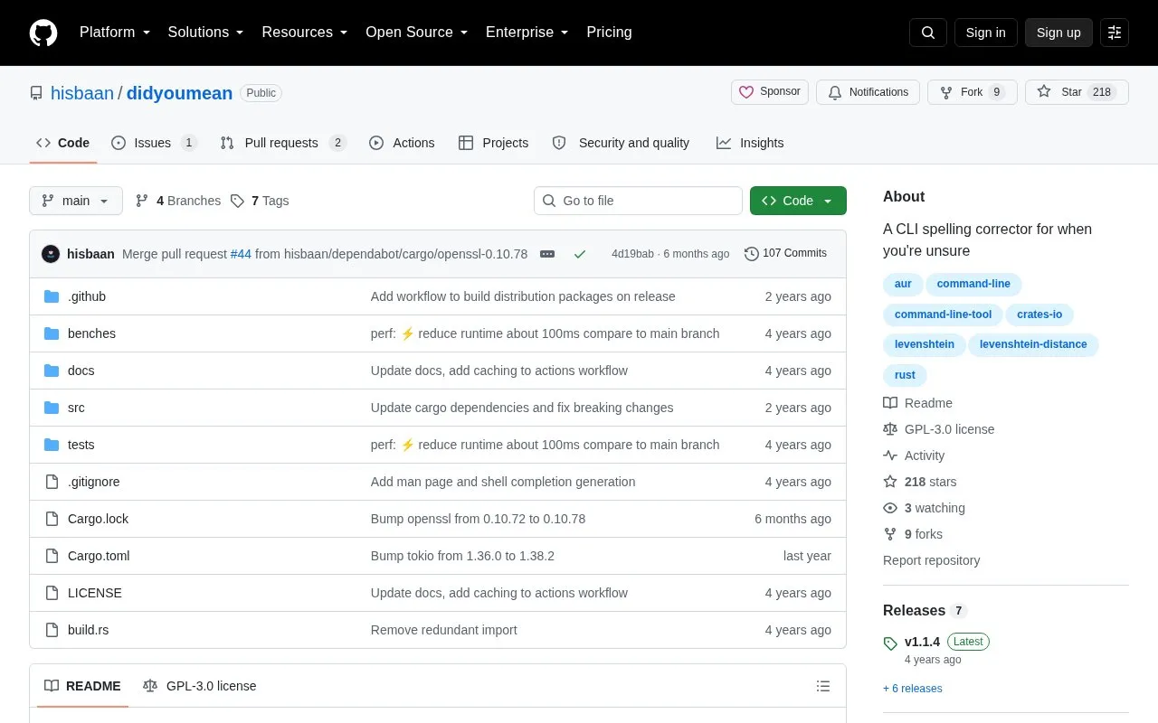Open the hisbaan owner profile link
The image size is (1158, 723).
click(x=82, y=93)
